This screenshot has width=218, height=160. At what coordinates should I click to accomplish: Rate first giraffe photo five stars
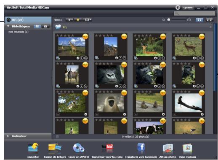[72, 35]
